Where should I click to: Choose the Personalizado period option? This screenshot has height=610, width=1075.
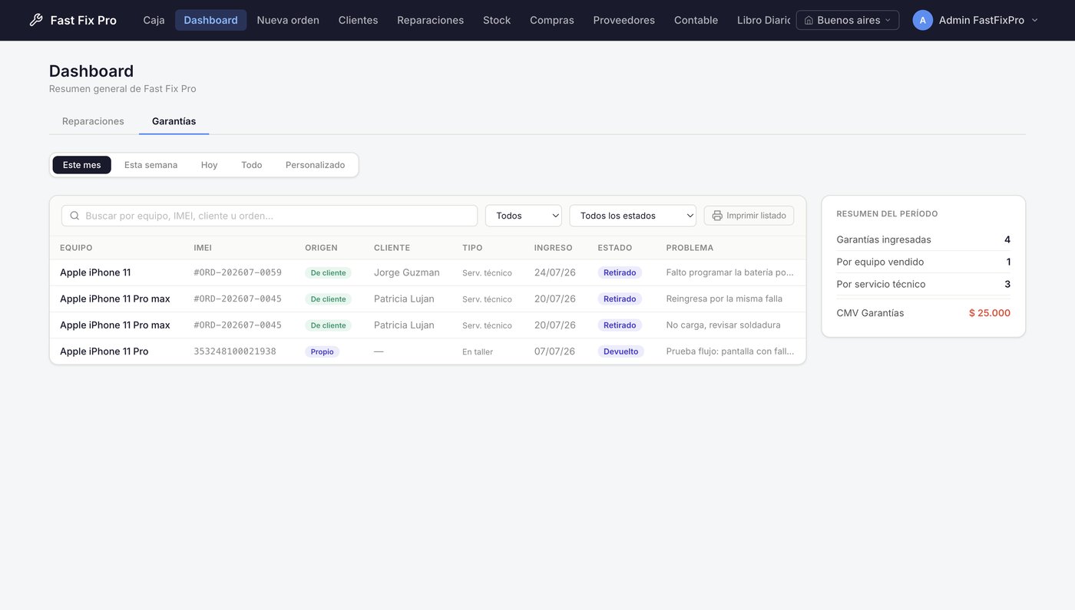(315, 165)
